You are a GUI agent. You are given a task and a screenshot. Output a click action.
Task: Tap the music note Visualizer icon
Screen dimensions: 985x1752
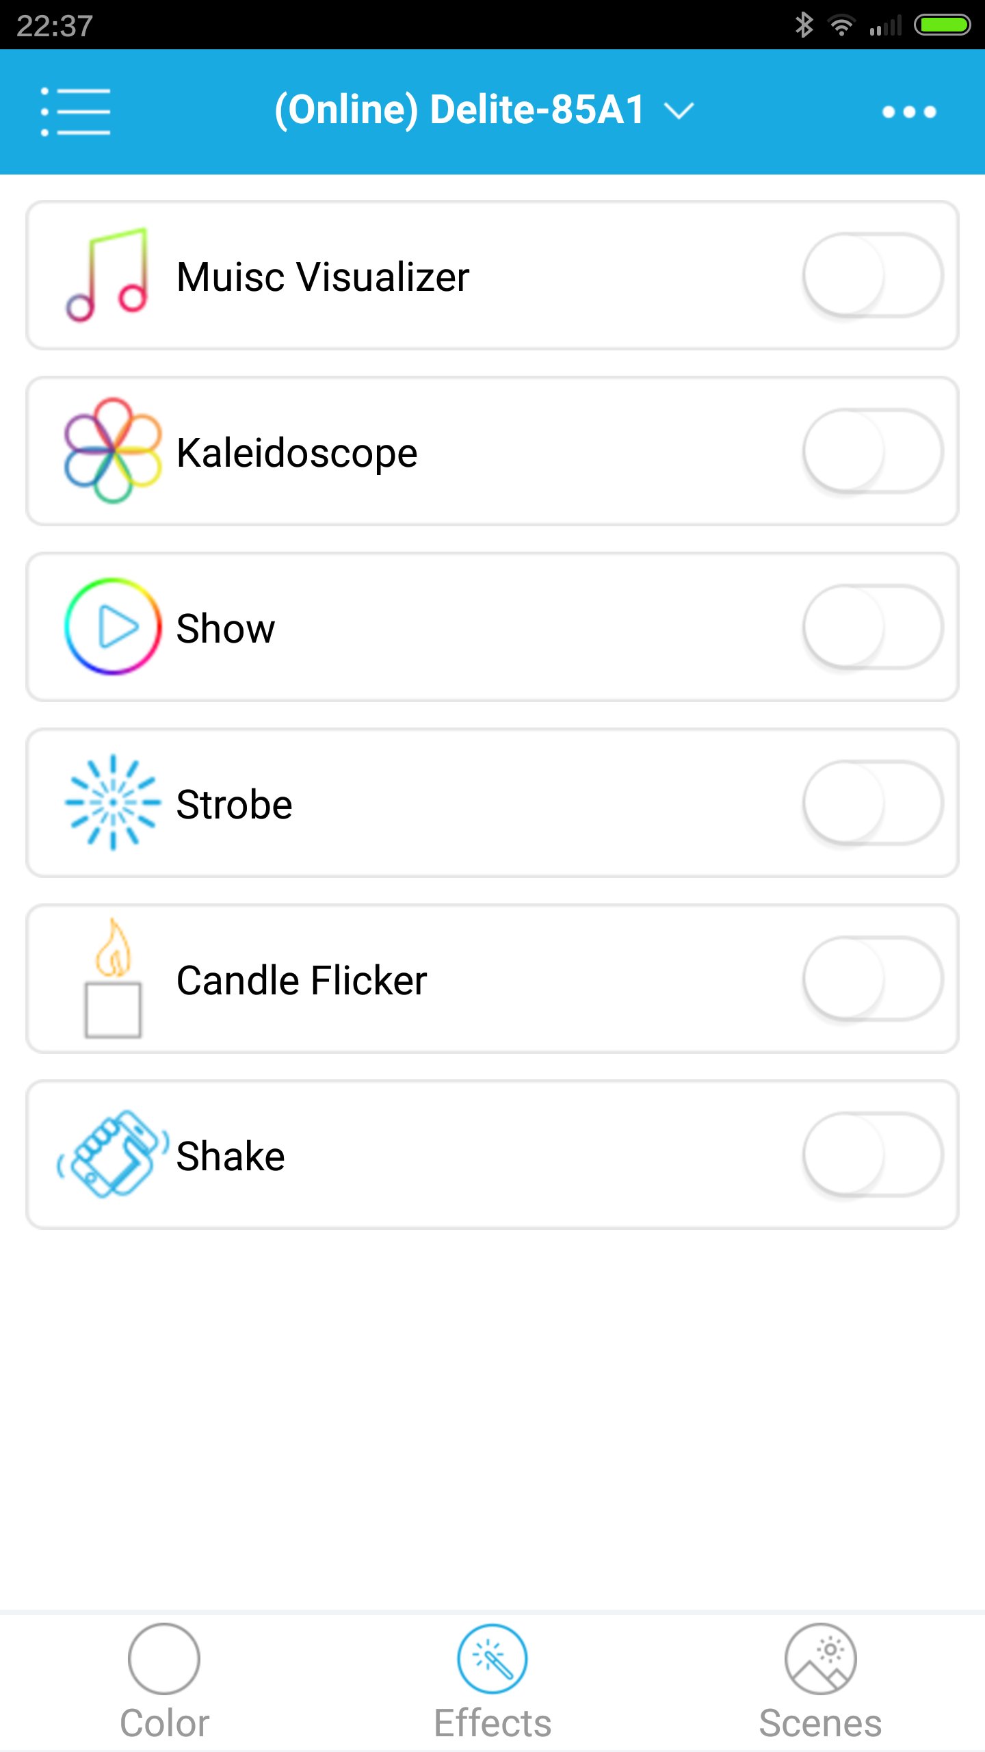108,275
